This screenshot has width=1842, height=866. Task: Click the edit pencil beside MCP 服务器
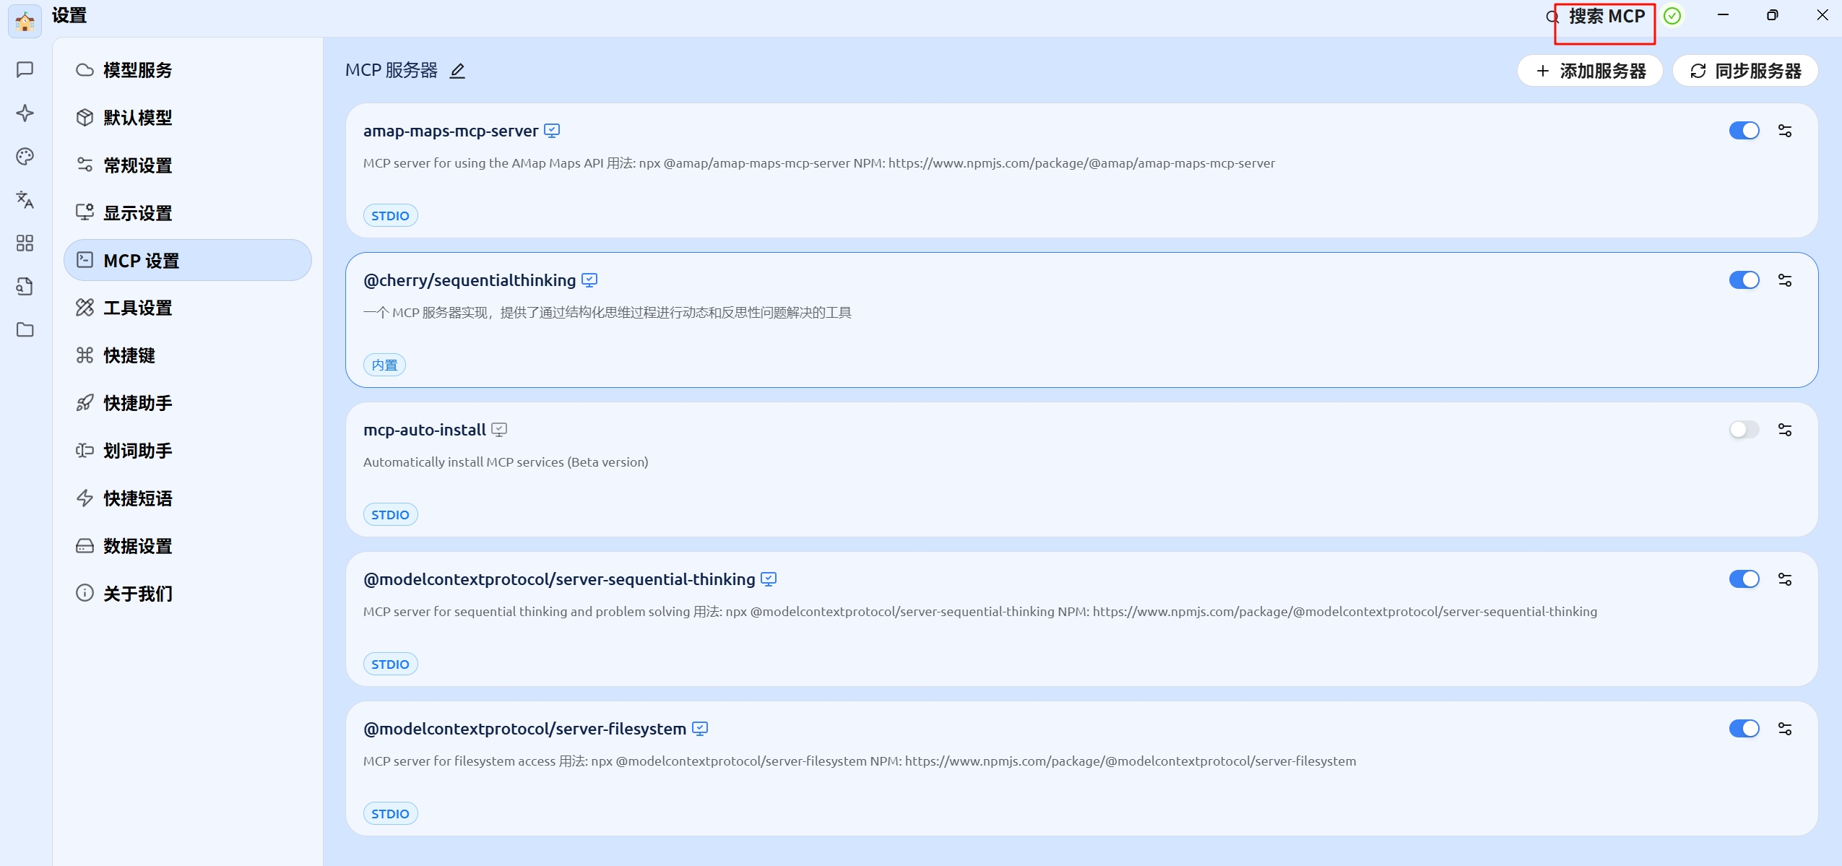(457, 71)
